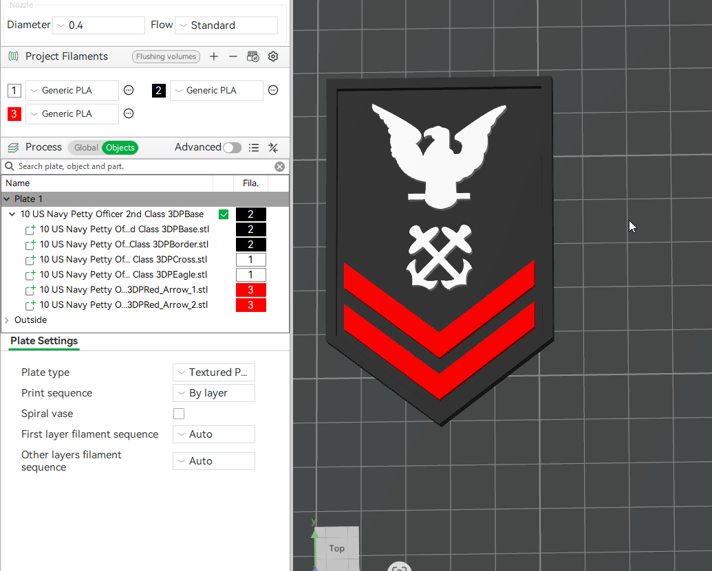This screenshot has height=571, width=712.
Task: Clear the search field with the X button
Action: 279,166
